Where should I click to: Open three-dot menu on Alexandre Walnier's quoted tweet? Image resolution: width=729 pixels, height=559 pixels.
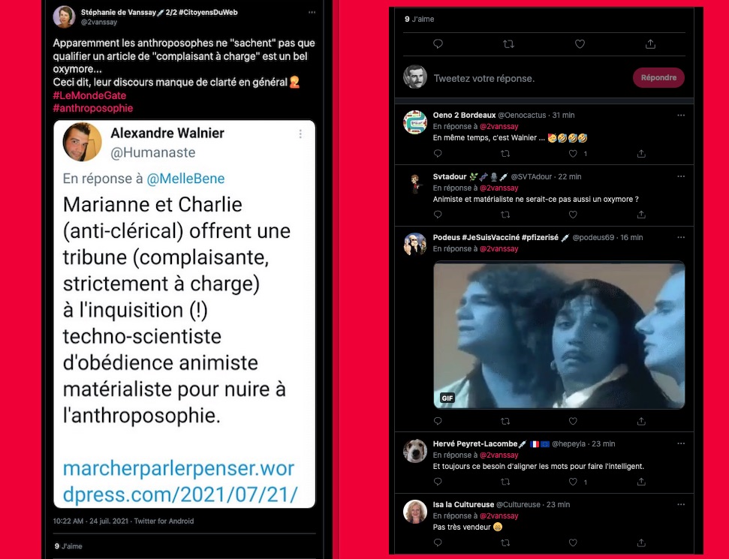click(x=300, y=134)
